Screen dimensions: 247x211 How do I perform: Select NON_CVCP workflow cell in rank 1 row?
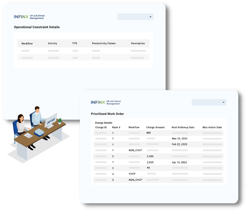135,150
